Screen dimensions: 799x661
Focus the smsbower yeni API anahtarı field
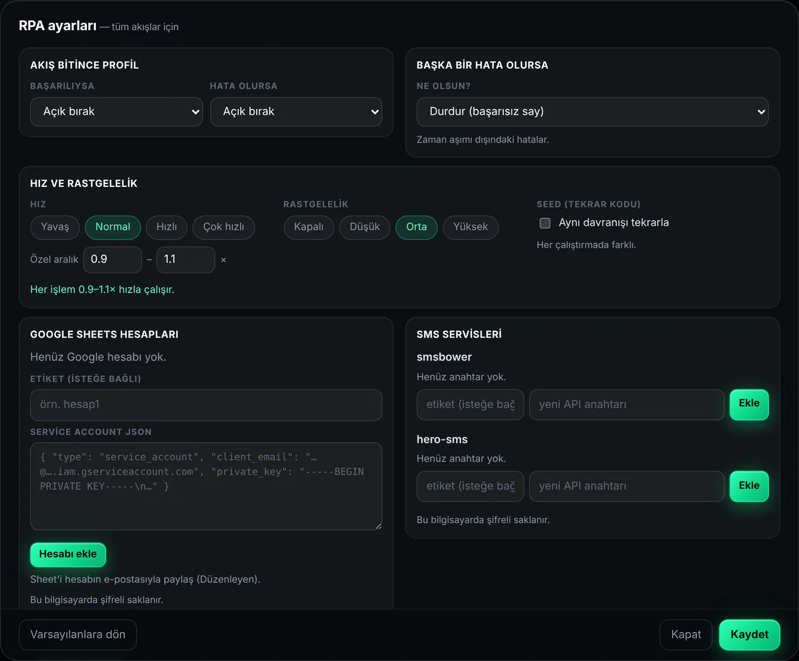click(x=627, y=404)
